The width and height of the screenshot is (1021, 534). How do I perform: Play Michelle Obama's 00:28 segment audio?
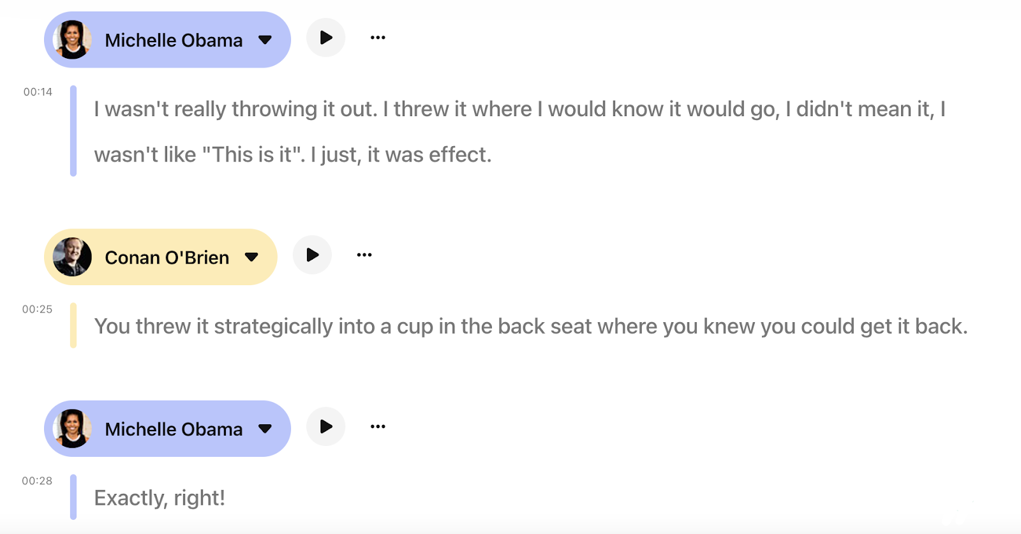(325, 427)
